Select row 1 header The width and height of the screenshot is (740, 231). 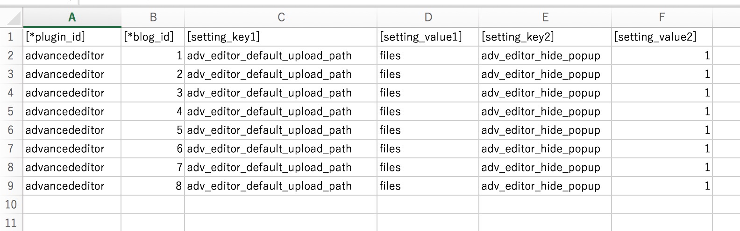point(11,37)
